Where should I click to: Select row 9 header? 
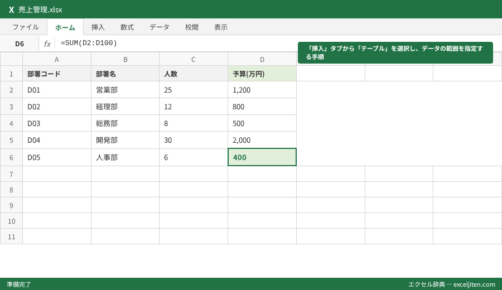click(x=11, y=205)
